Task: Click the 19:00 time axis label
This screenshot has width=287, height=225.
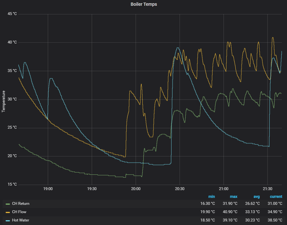Action: [48, 189]
